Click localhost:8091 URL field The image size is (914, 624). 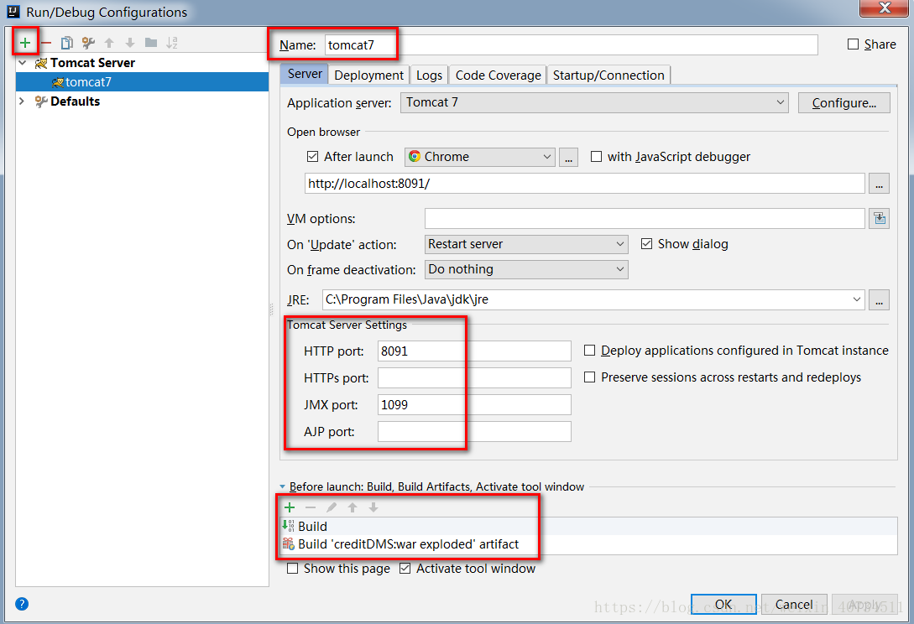585,184
